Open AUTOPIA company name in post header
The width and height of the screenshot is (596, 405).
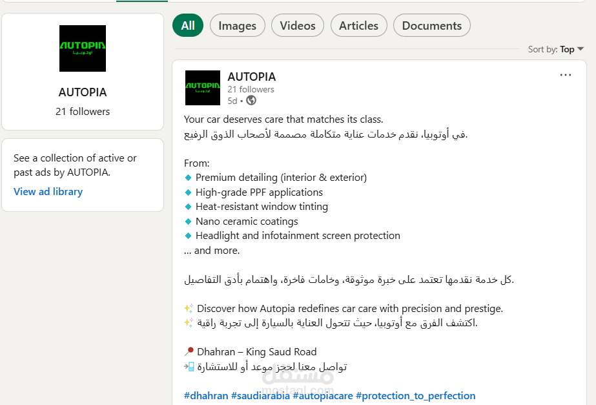click(x=252, y=77)
